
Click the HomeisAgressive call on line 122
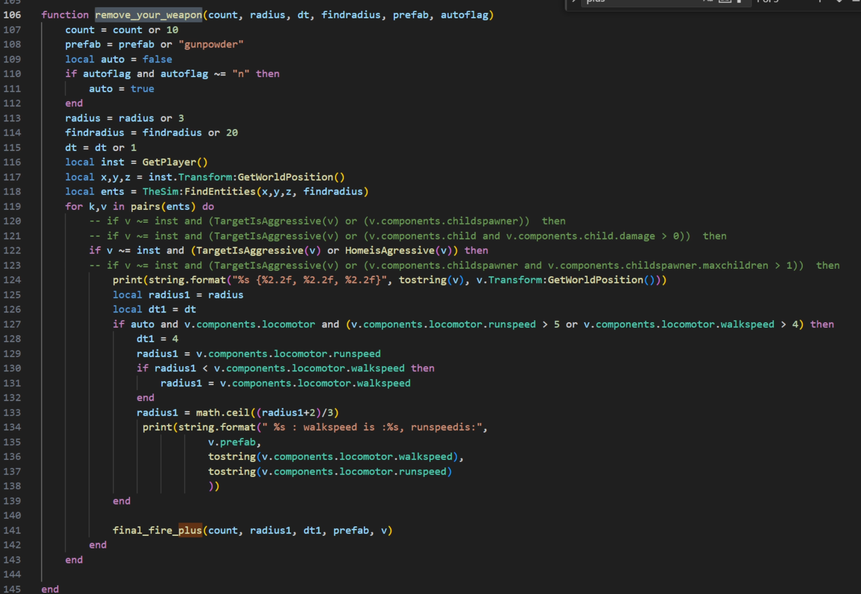(x=389, y=250)
